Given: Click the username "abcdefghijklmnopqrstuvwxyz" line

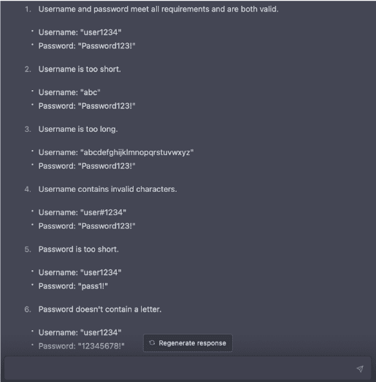Looking at the screenshot, I should click(x=116, y=152).
